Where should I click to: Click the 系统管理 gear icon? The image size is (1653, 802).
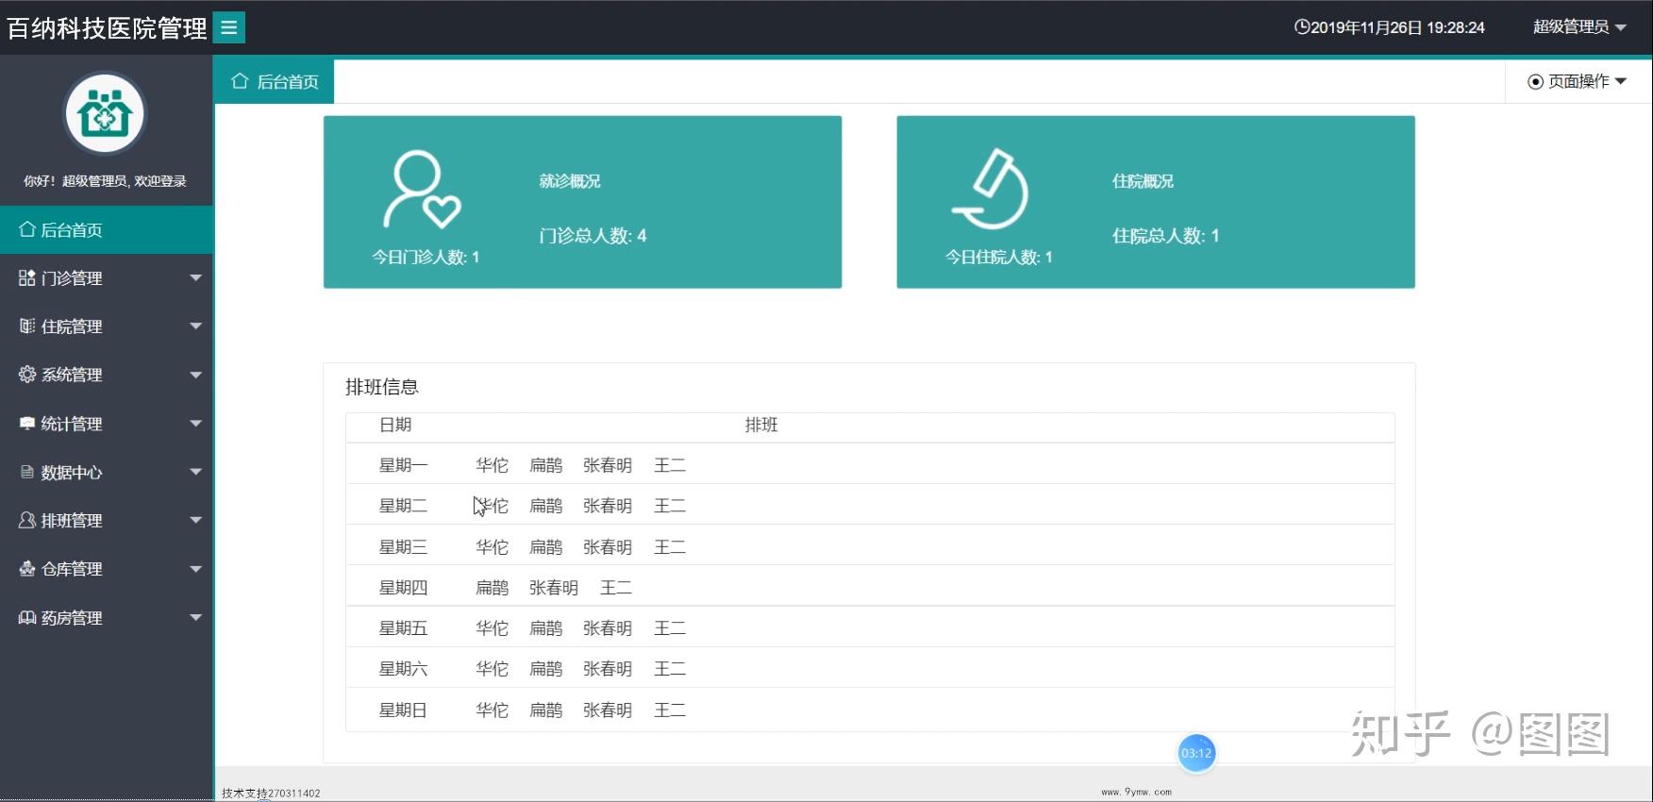click(27, 374)
